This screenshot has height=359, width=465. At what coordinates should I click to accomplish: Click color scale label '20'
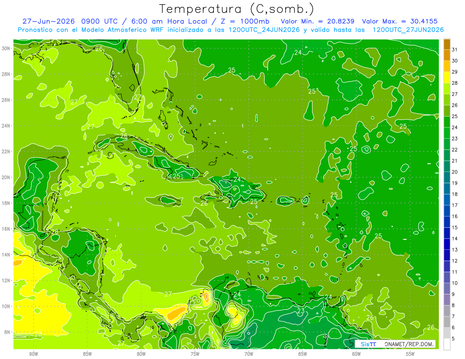click(x=455, y=172)
